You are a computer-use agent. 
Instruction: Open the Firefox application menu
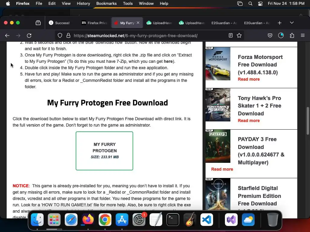303,36
